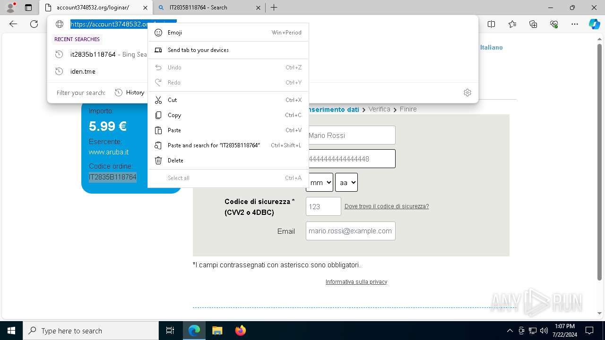Viewport: 605px width, 340px height.
Task: Focus the Email input field
Action: pos(351,231)
